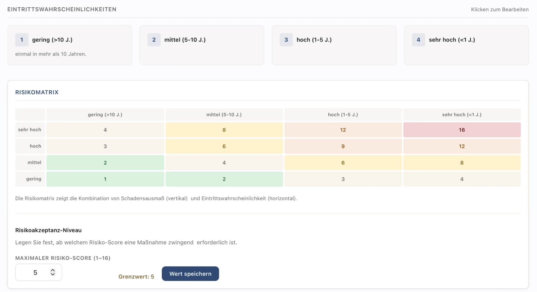Click the Klicken zum Bearbeiten text
The width and height of the screenshot is (537, 292).
point(500,9)
